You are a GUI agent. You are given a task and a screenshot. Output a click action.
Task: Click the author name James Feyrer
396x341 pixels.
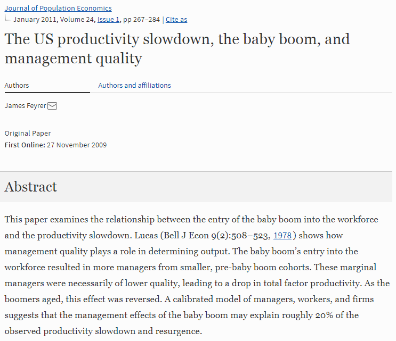[x=25, y=106]
